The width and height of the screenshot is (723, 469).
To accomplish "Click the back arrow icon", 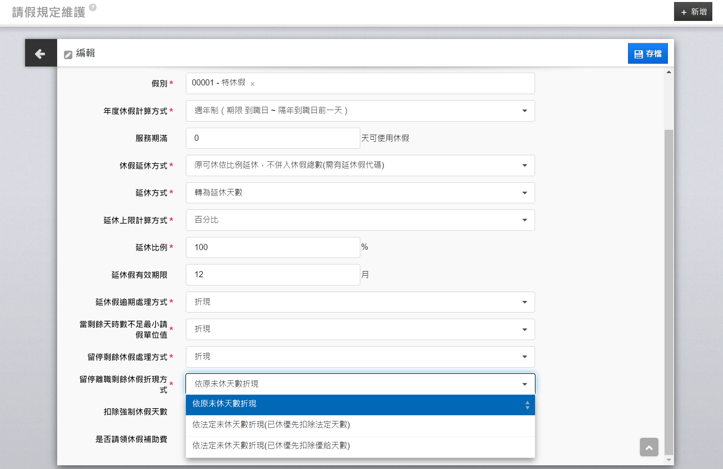I will point(40,53).
